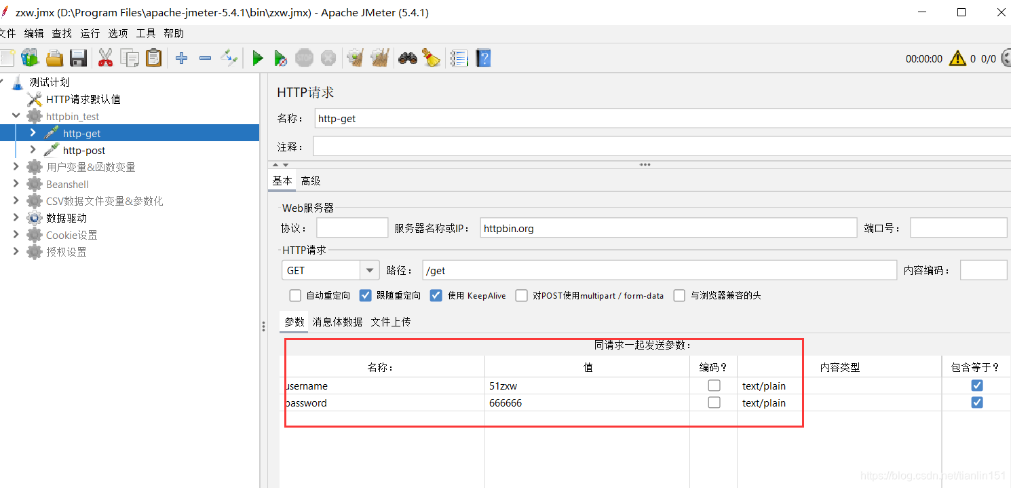Image resolution: width=1011 pixels, height=488 pixels.
Task: Expand the 授权设置 tree node
Action: (16, 251)
